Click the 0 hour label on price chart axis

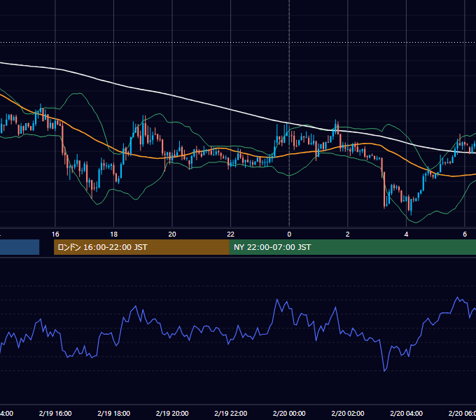pos(289,234)
